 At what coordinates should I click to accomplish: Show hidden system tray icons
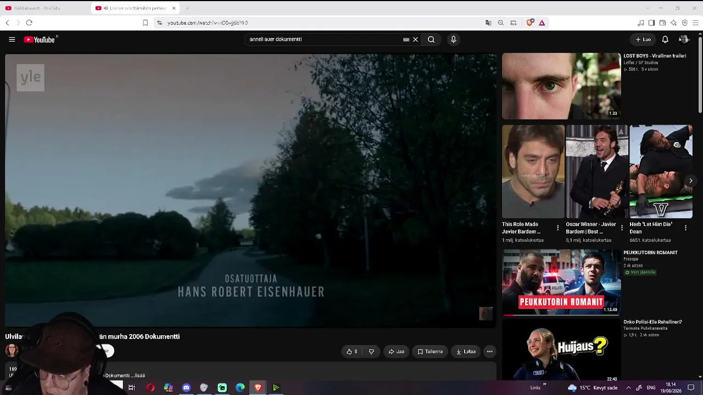coord(628,388)
